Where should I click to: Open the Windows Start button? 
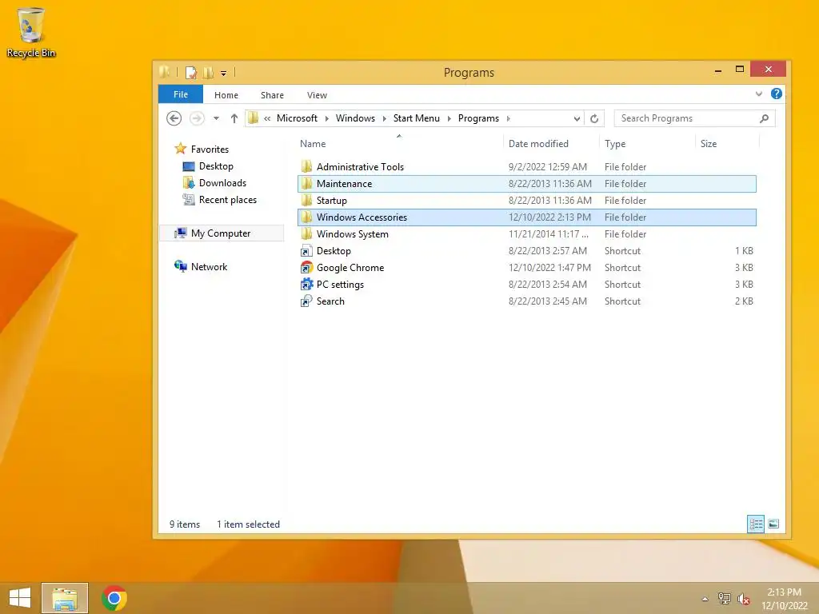(x=20, y=598)
